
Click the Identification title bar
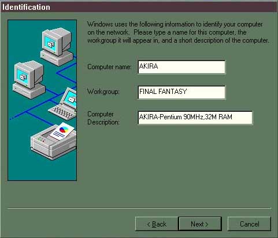(x=139, y=7)
